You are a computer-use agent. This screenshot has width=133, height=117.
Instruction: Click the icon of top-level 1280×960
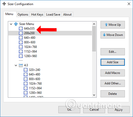[x=21, y=56]
